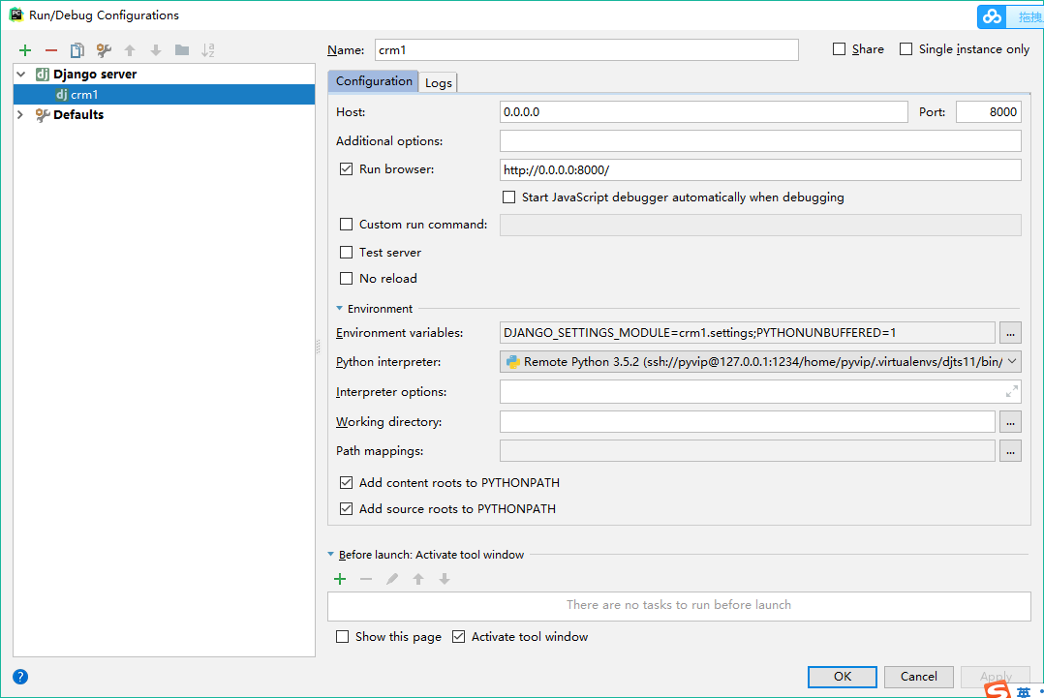Viewport: 1044px width, 698px height.
Task: Add a before launch task
Action: point(340,579)
